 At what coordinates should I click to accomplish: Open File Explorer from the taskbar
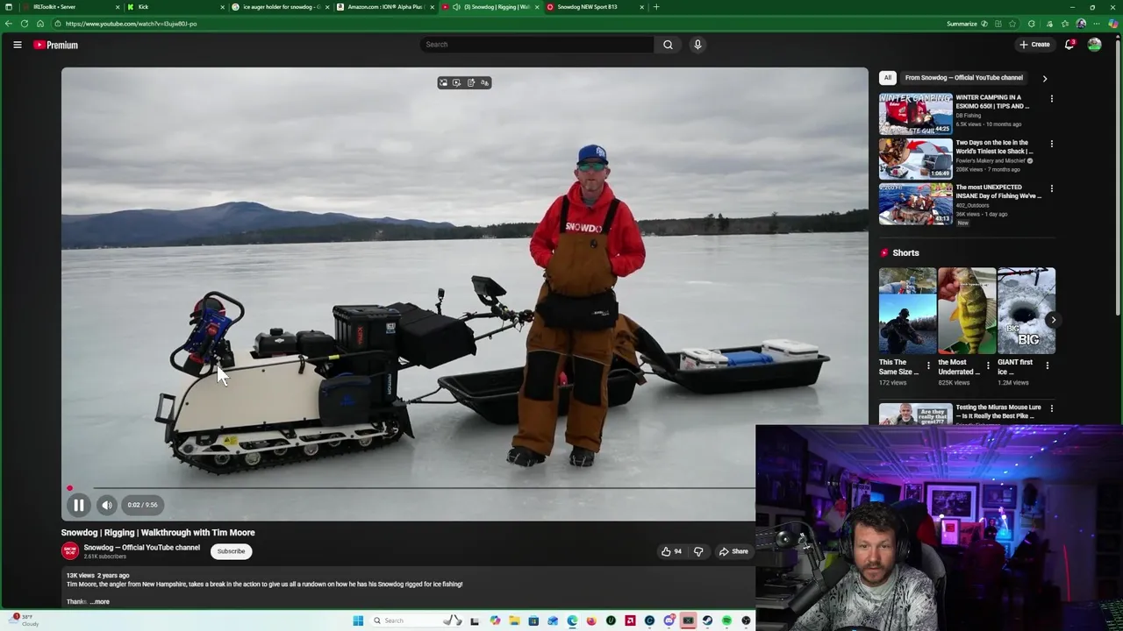(x=514, y=620)
